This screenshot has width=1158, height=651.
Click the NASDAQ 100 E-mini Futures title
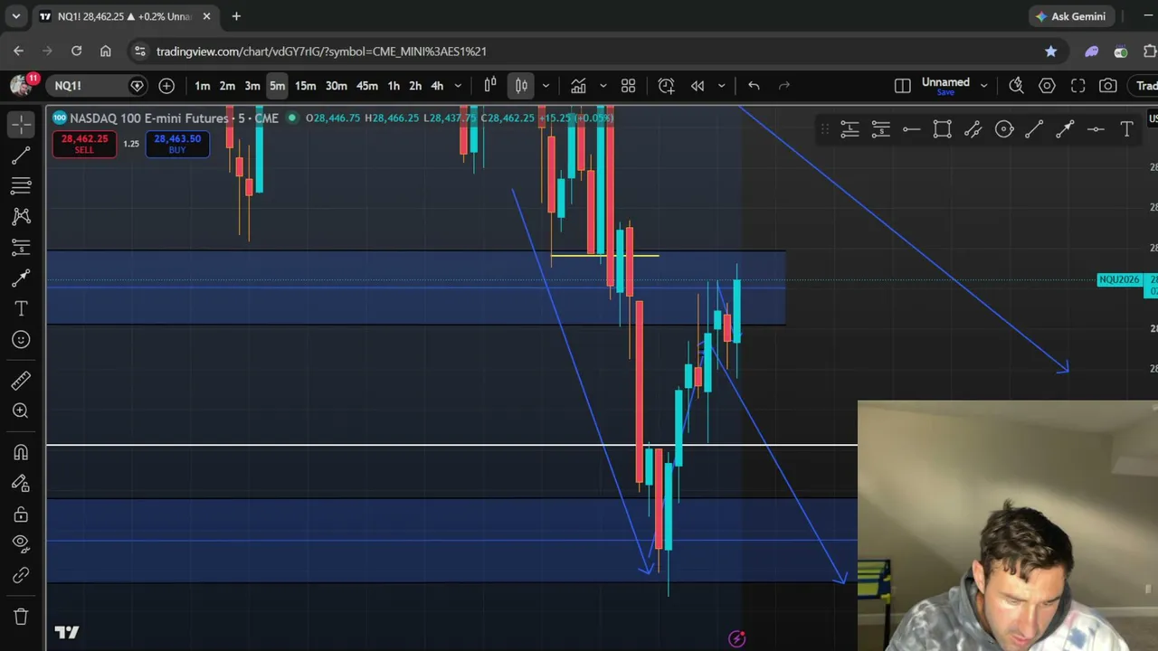pyautogui.click(x=151, y=118)
